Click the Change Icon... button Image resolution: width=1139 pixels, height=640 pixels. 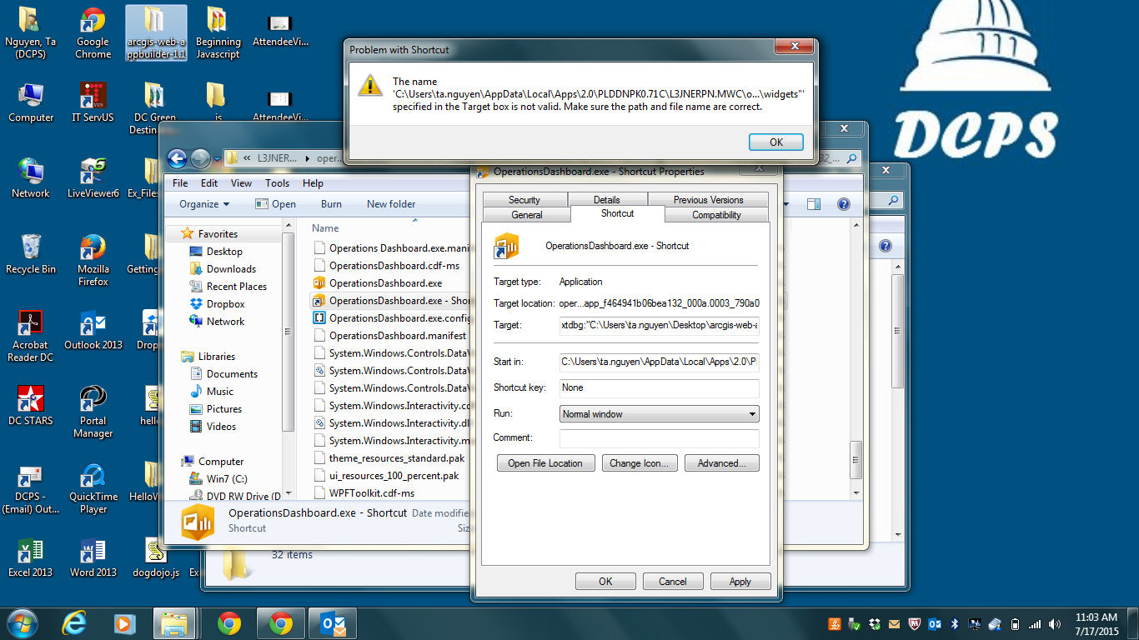click(x=639, y=463)
